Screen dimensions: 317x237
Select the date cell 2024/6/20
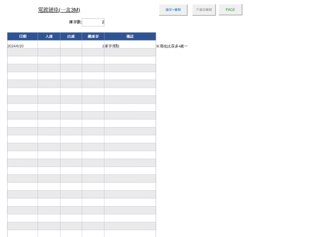(23, 44)
